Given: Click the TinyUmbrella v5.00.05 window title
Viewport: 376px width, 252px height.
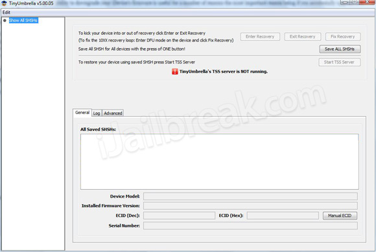Looking at the screenshot, I should [31, 3].
